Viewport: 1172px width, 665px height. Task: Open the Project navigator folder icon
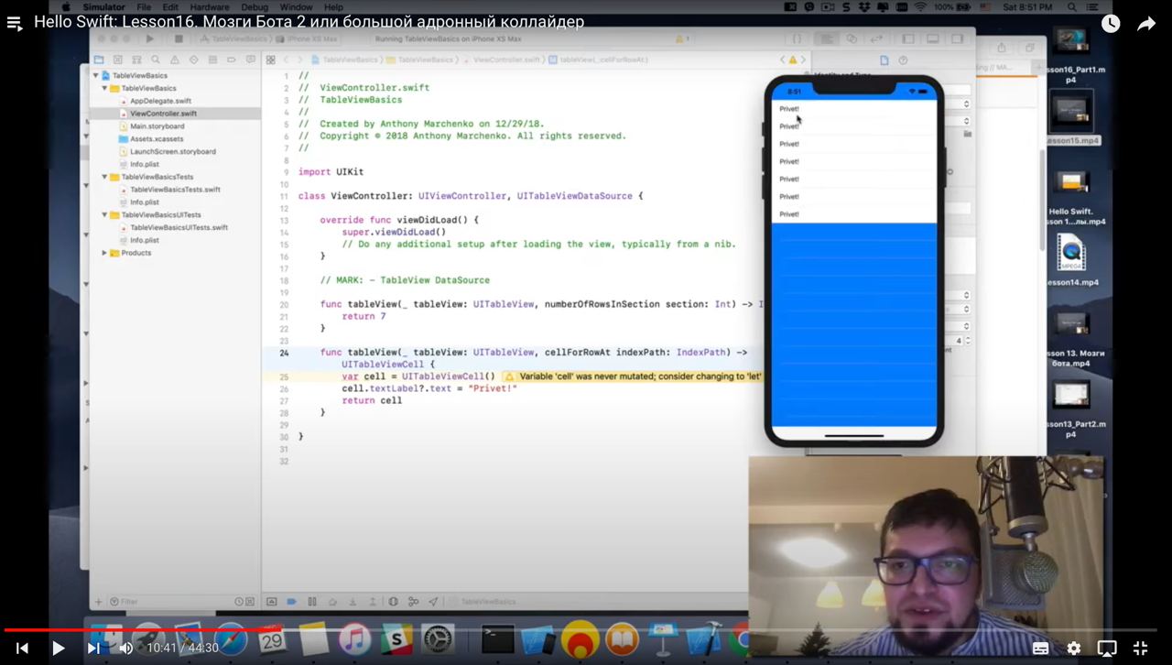(x=99, y=60)
